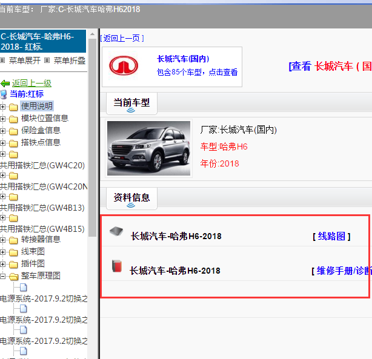Click the red book icon for 维修手册 row
This screenshot has height=359, width=372.
coord(117,266)
